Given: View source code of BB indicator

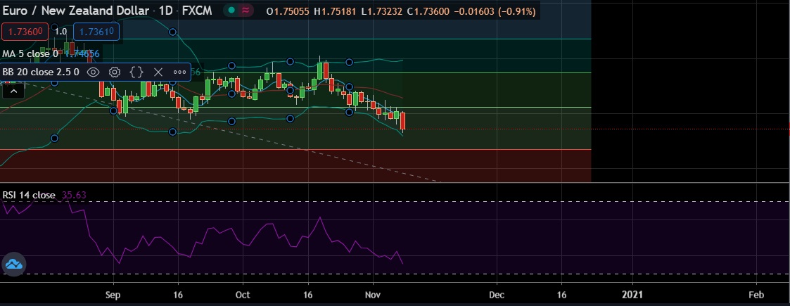Looking at the screenshot, I should coord(136,72).
